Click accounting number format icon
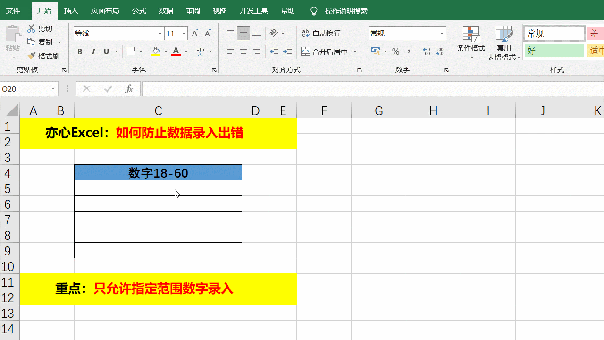The width and height of the screenshot is (604, 340). pos(376,51)
